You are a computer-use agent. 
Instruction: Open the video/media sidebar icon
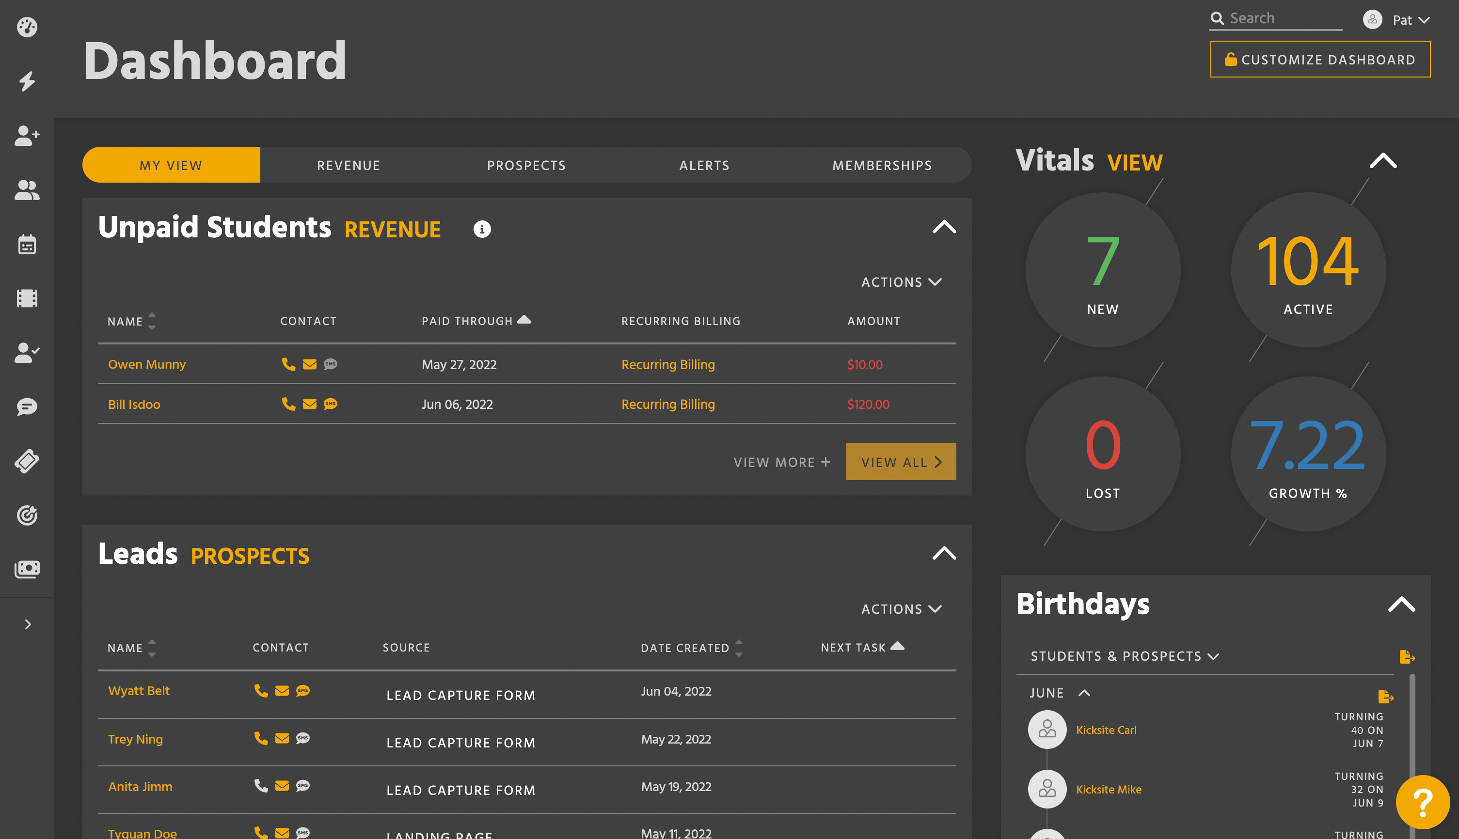coord(27,298)
